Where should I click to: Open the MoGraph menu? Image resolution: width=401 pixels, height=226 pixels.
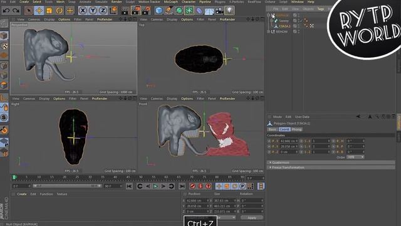click(x=171, y=2)
